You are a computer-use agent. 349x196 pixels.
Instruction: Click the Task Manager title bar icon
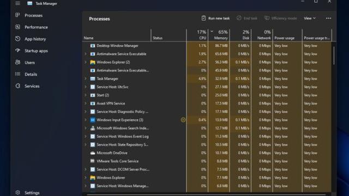click(29, 3)
